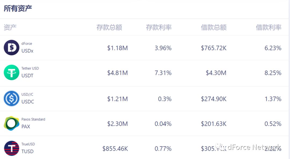Sort table by 存款总额 column
Screen dimensions: 290x159
[109, 27]
